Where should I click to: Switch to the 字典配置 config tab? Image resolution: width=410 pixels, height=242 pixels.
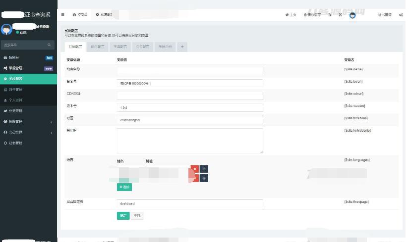click(120, 47)
